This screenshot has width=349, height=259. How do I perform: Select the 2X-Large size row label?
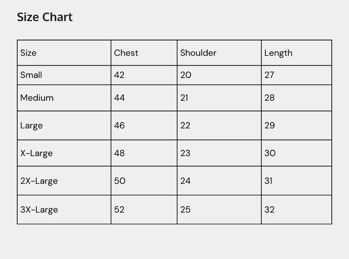[x=39, y=181]
